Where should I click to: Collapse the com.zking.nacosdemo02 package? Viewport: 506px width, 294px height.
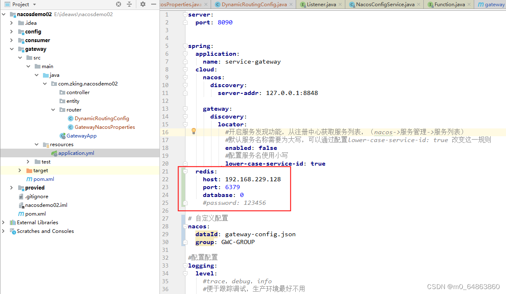point(45,84)
